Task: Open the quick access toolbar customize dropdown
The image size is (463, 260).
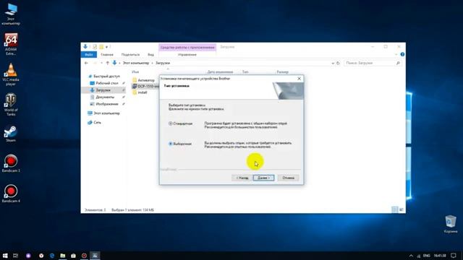Action: click(106, 47)
